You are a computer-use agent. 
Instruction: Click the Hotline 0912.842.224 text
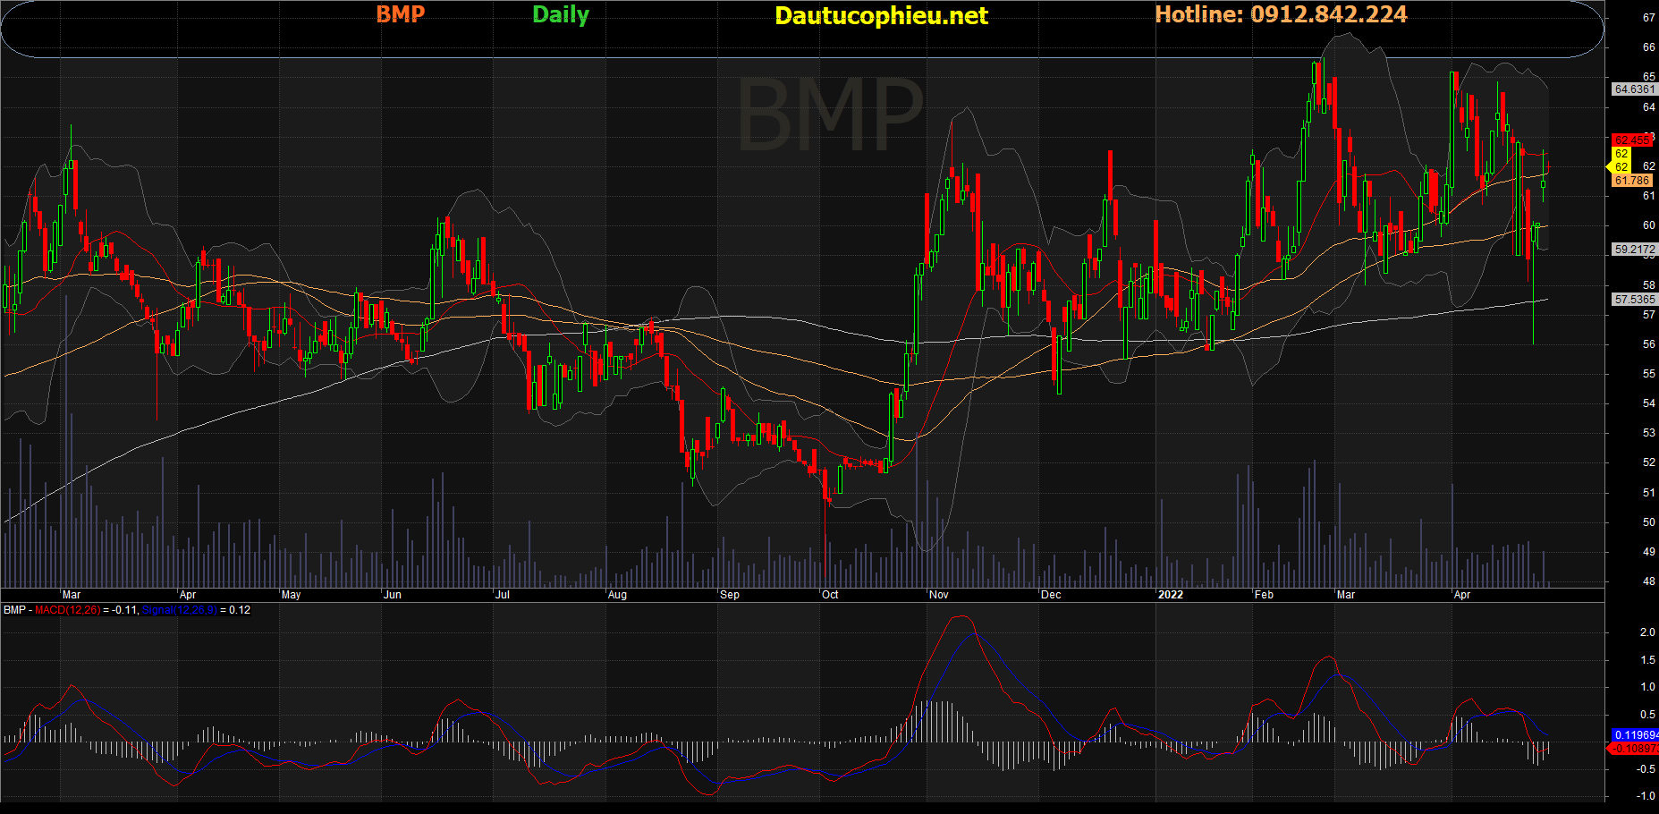pyautogui.click(x=1281, y=14)
